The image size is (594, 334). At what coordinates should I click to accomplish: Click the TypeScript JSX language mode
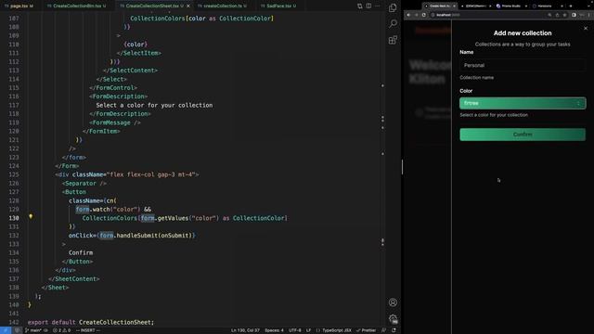[334, 330]
